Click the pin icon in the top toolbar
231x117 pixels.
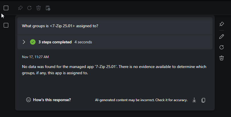20,8
